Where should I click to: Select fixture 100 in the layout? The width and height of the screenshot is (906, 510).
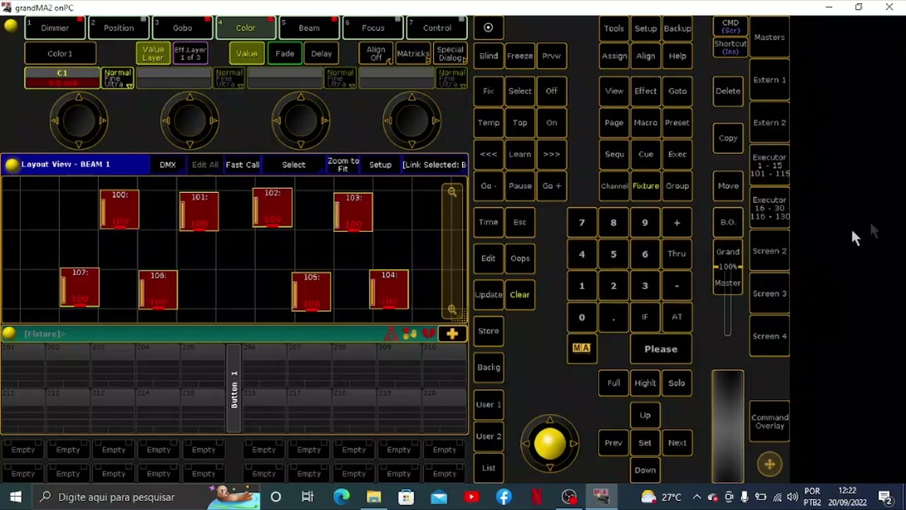click(x=120, y=209)
